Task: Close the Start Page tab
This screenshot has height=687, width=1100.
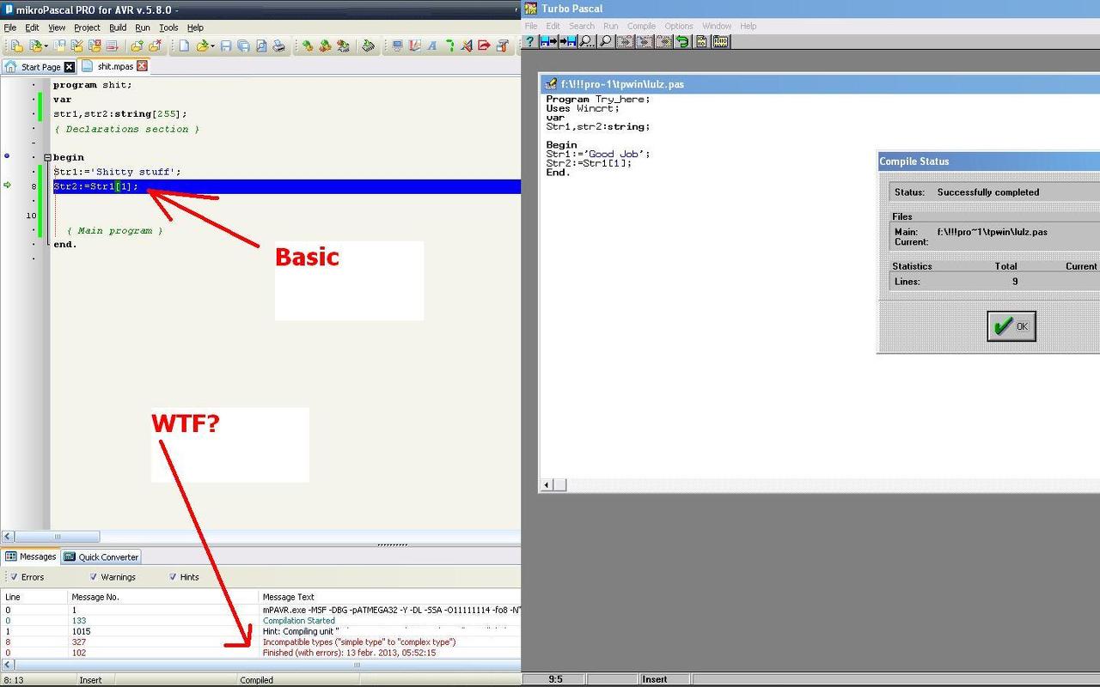Action: pyautogui.click(x=70, y=67)
